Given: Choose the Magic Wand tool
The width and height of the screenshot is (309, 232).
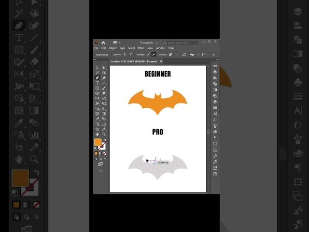Looking at the screenshot, I should point(98,73).
